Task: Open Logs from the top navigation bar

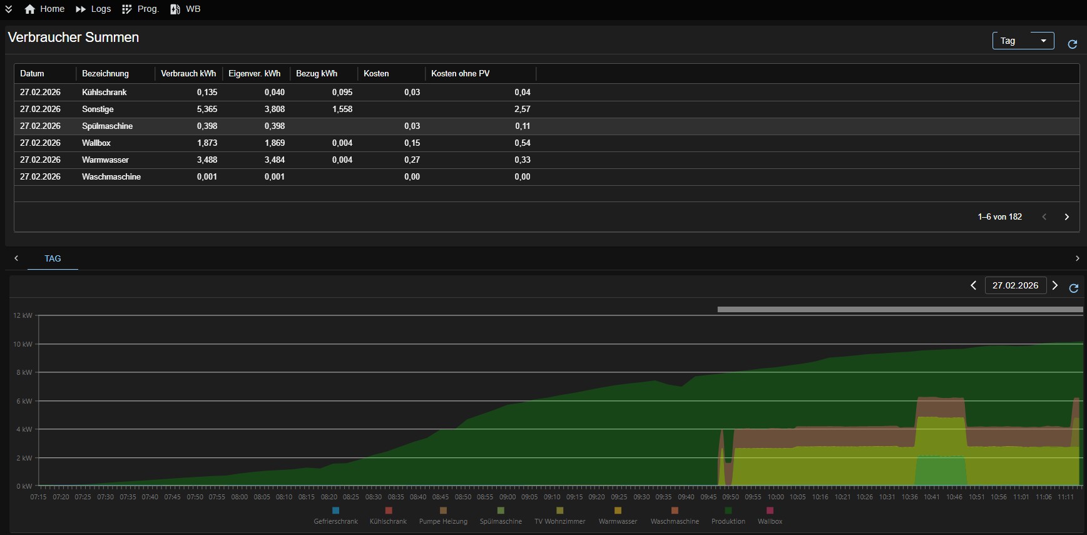Action: (x=93, y=9)
